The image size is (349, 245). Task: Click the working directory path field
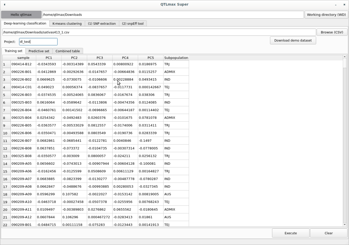pos(173,15)
